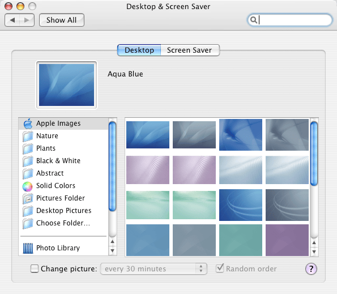Choose the fourth pale blue thumbnail in second row

287,170
